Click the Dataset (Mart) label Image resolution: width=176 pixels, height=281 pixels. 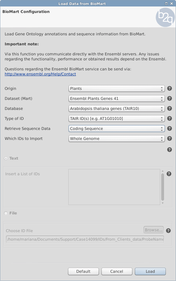pyautogui.click(x=18, y=99)
